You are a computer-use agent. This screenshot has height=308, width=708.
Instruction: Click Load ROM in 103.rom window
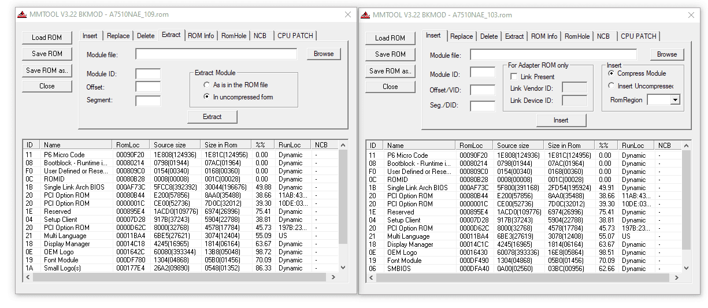click(390, 38)
